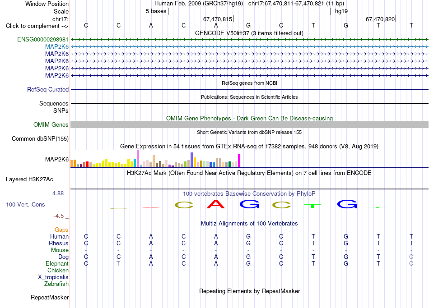Open the 100 Vert. Cons track label
Screen dimensions: 429x308
point(25,204)
